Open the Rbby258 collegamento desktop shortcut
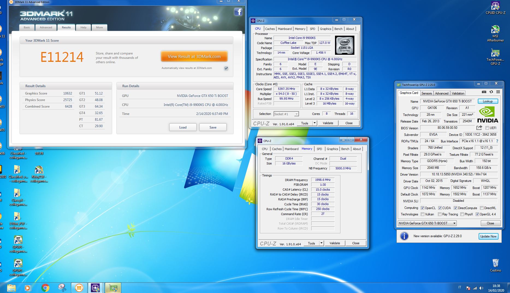Screen dimensions: 510x293 39,174
